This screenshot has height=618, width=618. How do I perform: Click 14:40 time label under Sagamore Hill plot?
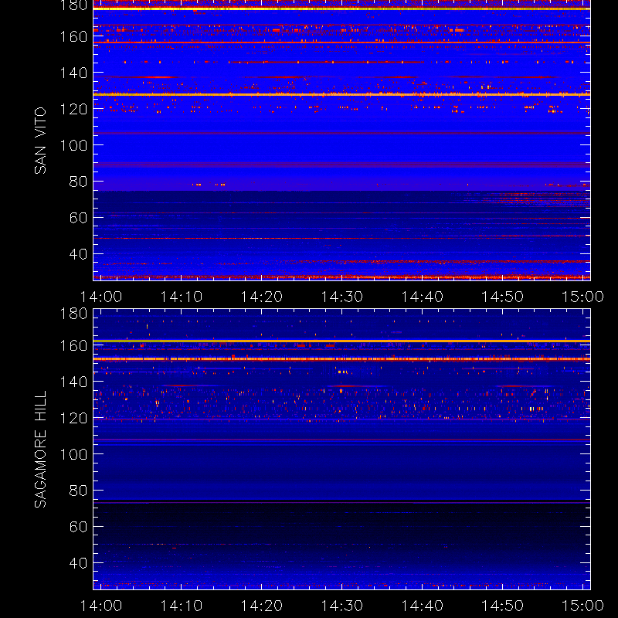422,606
